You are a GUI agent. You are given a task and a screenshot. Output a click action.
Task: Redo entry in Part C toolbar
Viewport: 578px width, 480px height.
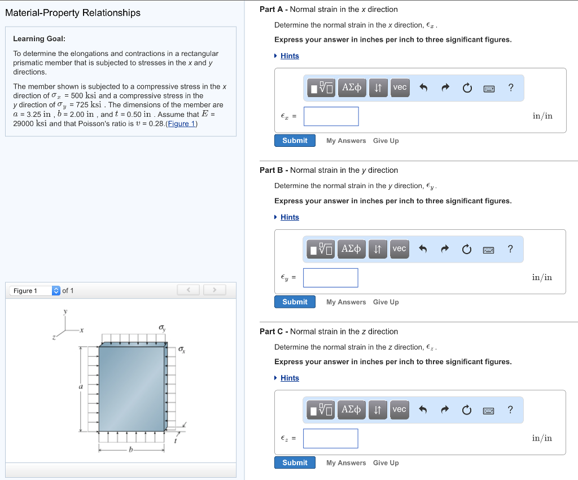[445, 409]
